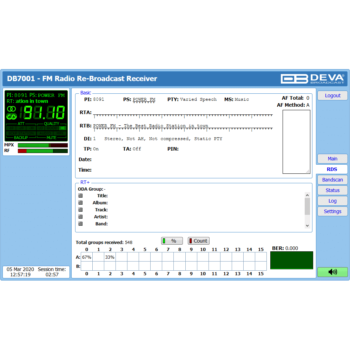Click the HI quality indicator
This screenshot has width=350, height=350.
[62, 128]
